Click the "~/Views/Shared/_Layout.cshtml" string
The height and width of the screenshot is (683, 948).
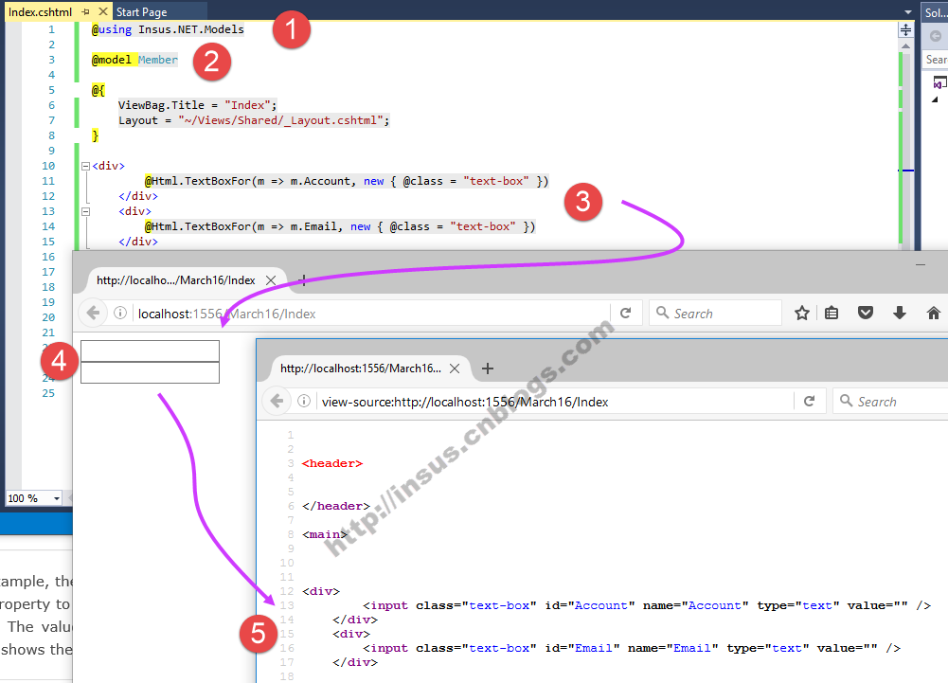(280, 120)
